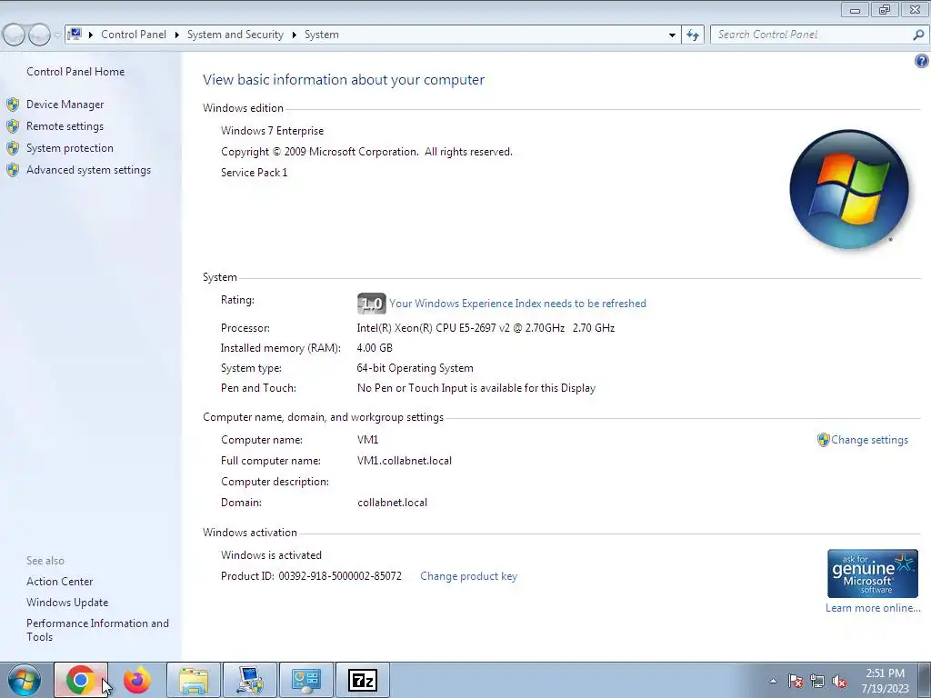This screenshot has height=698, width=931.
Task: Click System in the breadcrumb path
Action: point(322,35)
